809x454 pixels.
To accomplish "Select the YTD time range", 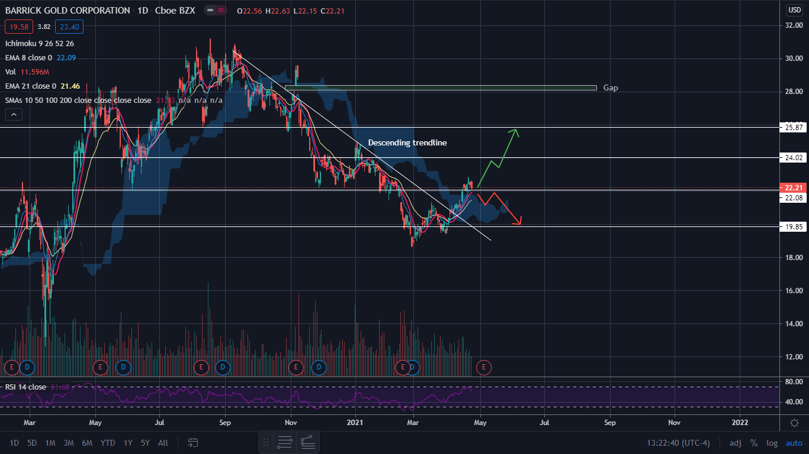I will point(108,443).
